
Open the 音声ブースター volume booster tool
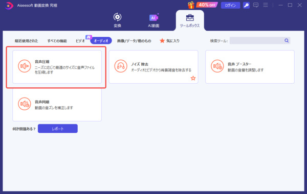[x=250, y=67]
